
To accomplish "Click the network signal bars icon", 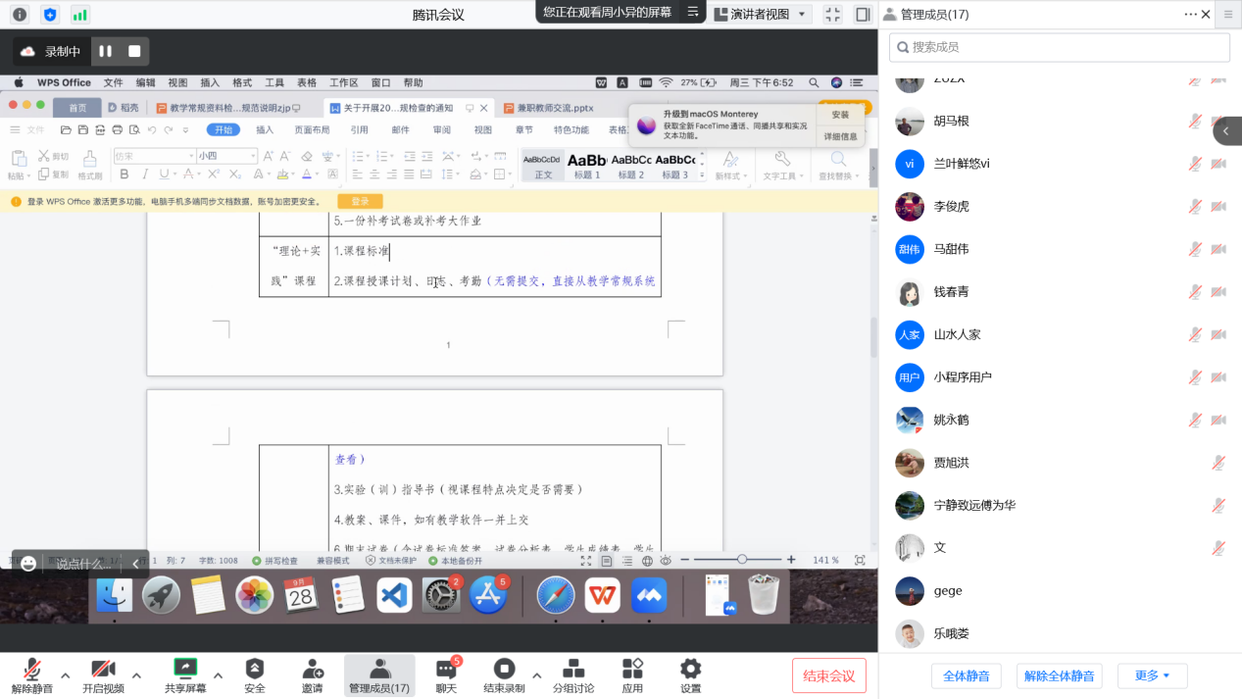I will 79,15.
